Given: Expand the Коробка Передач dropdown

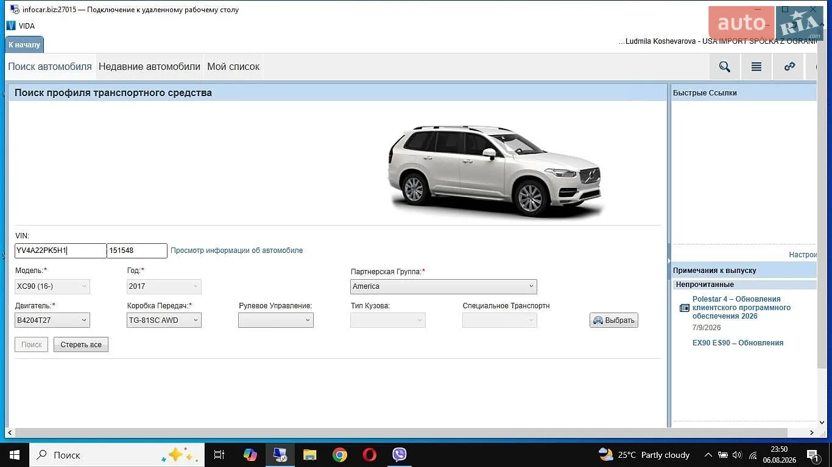Looking at the screenshot, I should 164,320.
